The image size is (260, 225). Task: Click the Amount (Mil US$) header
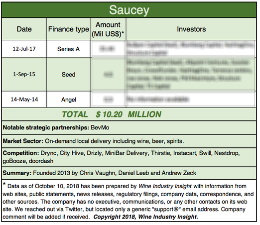(x=108, y=29)
